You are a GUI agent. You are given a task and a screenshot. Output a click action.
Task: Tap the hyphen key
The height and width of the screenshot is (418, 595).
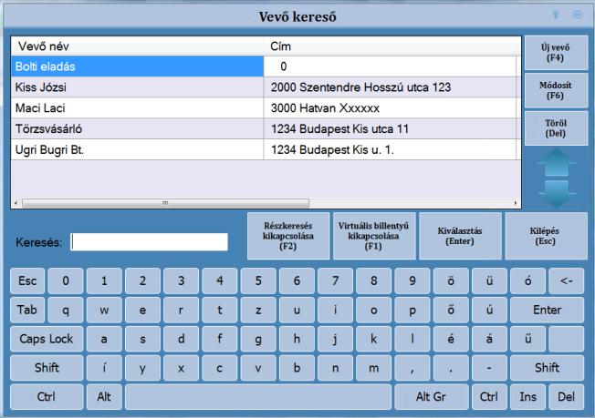(489, 368)
